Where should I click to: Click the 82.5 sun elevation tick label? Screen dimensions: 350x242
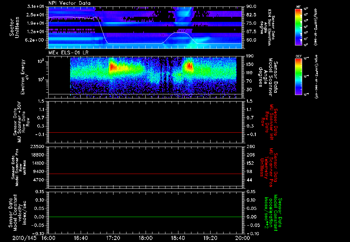click(x=251, y=15)
